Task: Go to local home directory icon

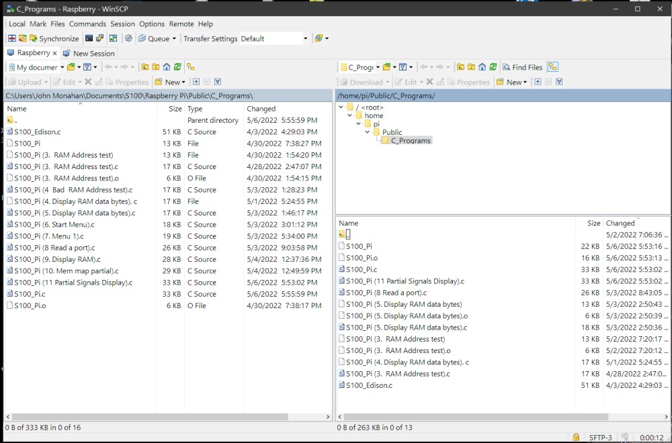Action: (167, 67)
